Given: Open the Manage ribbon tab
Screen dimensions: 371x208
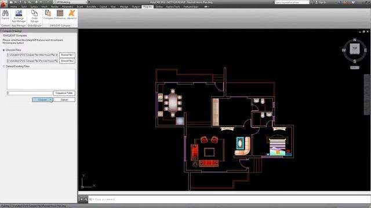Looking at the screenshot, I should (x=123, y=6).
